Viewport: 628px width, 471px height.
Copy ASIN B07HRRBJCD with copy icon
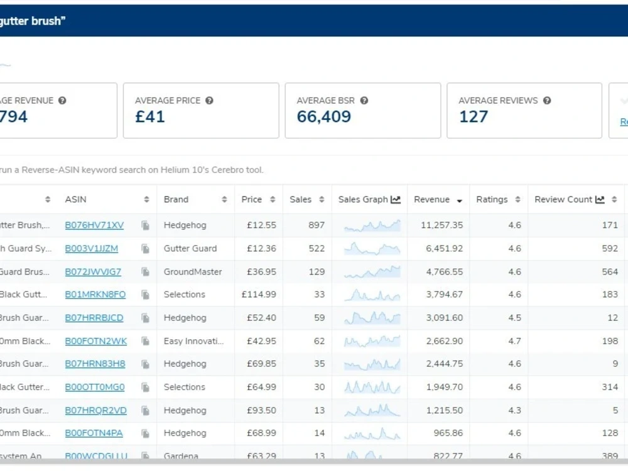point(146,318)
